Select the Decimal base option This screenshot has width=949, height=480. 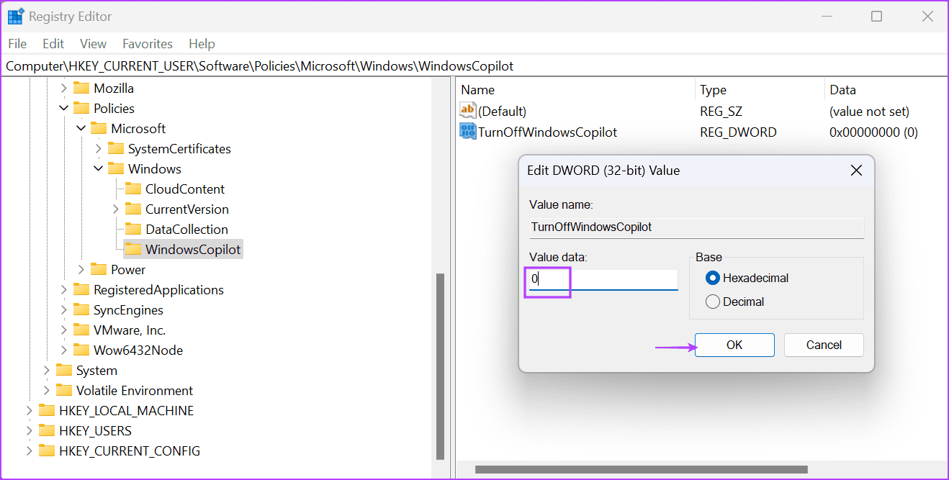713,302
